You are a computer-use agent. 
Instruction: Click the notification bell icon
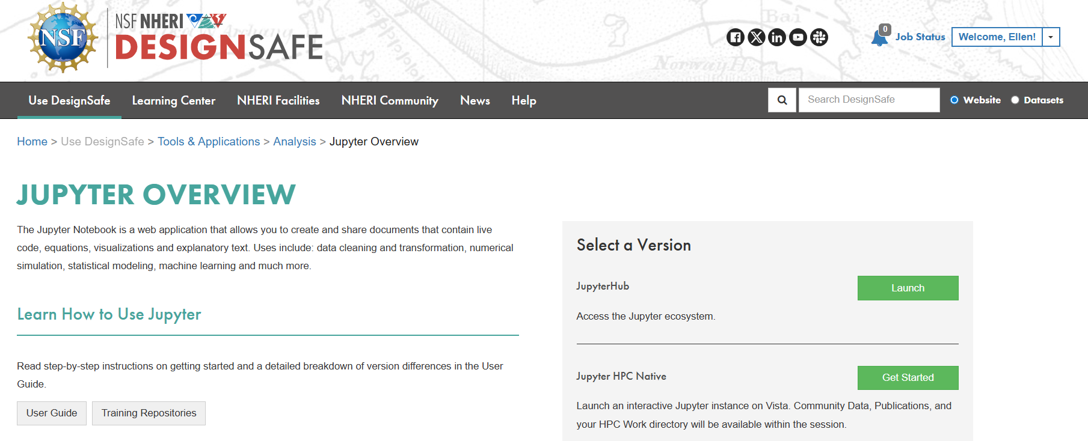[879, 38]
